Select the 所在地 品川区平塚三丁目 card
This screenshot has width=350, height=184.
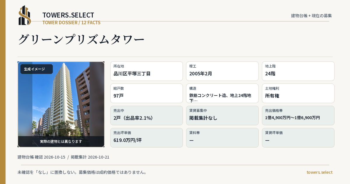click(146, 71)
